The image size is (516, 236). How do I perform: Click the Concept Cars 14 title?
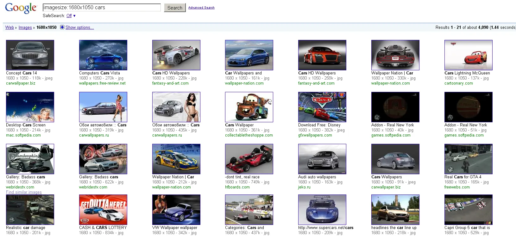(22, 73)
